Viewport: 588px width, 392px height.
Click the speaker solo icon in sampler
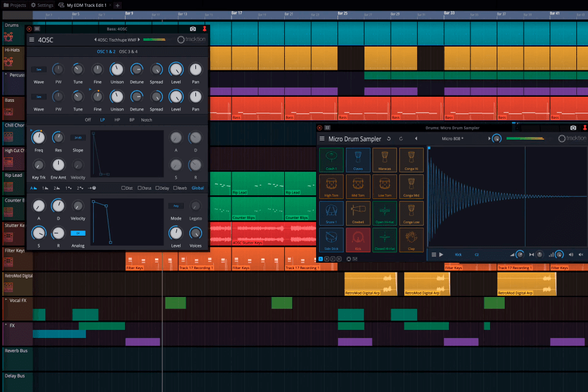point(571,254)
